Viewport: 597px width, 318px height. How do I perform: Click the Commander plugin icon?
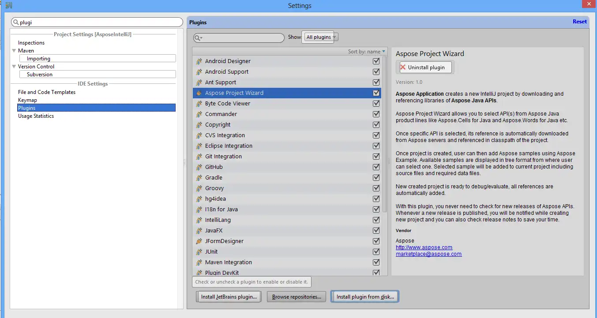[199, 114]
